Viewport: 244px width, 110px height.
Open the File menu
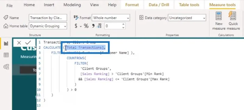pyautogui.click(x=9, y=5)
